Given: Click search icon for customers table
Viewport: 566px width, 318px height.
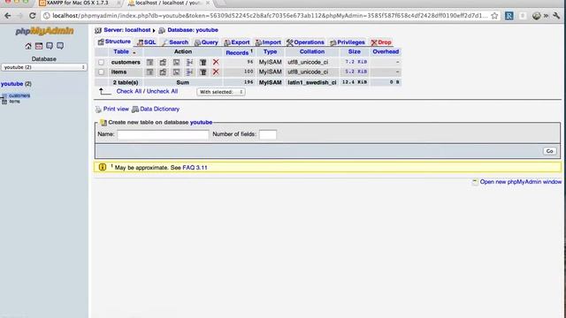Looking at the screenshot, I should click(176, 62).
